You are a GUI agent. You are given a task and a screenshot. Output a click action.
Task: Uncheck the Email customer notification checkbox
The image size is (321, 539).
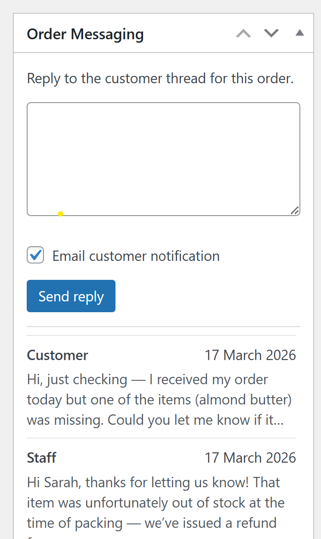click(x=35, y=255)
